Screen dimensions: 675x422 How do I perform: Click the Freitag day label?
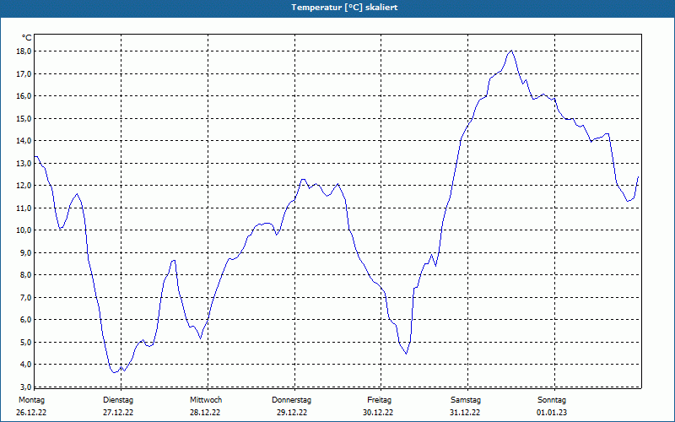click(x=379, y=400)
